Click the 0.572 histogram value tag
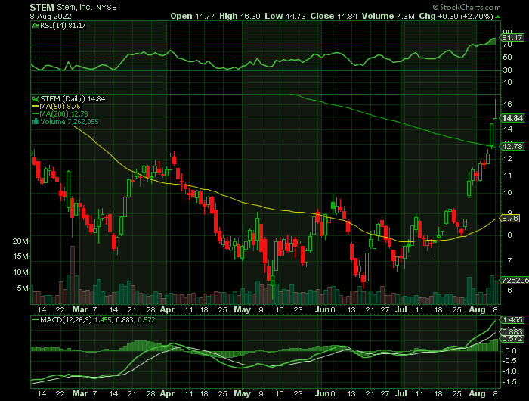 click(513, 338)
